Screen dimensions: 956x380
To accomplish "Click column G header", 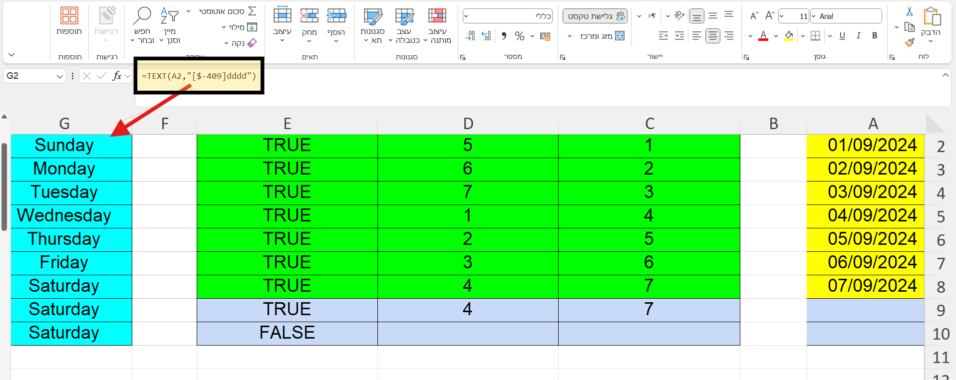I will click(x=64, y=123).
